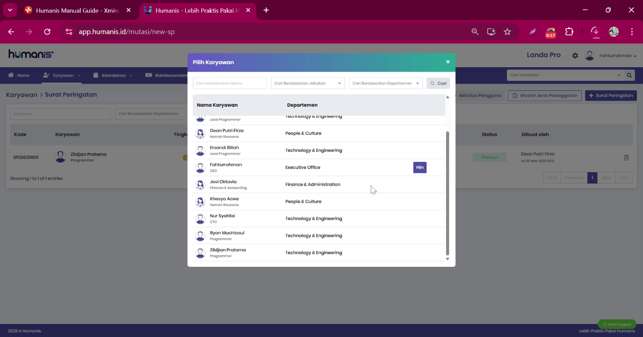Switch to Humanis Manual Guide tab
Viewport: 643px width, 337px height.
[77, 10]
